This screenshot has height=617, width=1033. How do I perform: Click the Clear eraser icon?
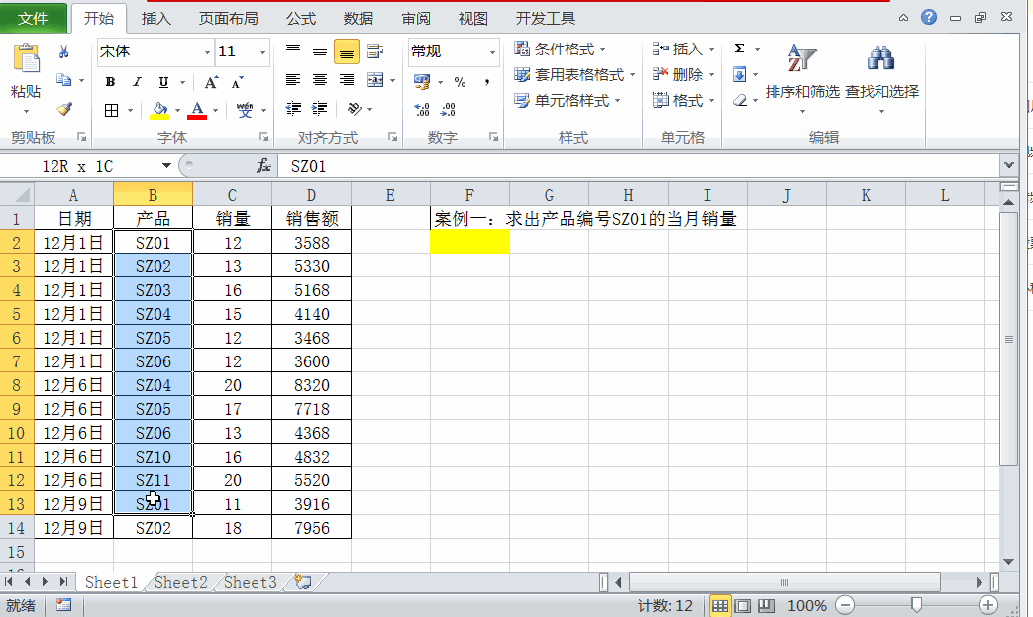(x=739, y=100)
